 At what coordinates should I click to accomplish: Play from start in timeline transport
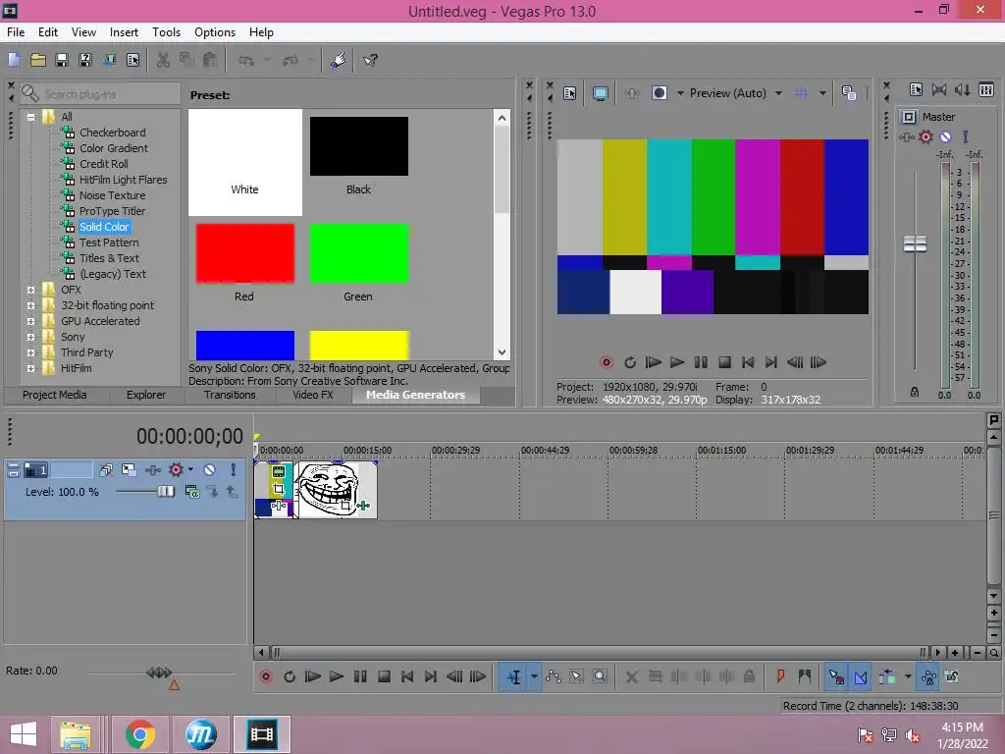point(313,676)
